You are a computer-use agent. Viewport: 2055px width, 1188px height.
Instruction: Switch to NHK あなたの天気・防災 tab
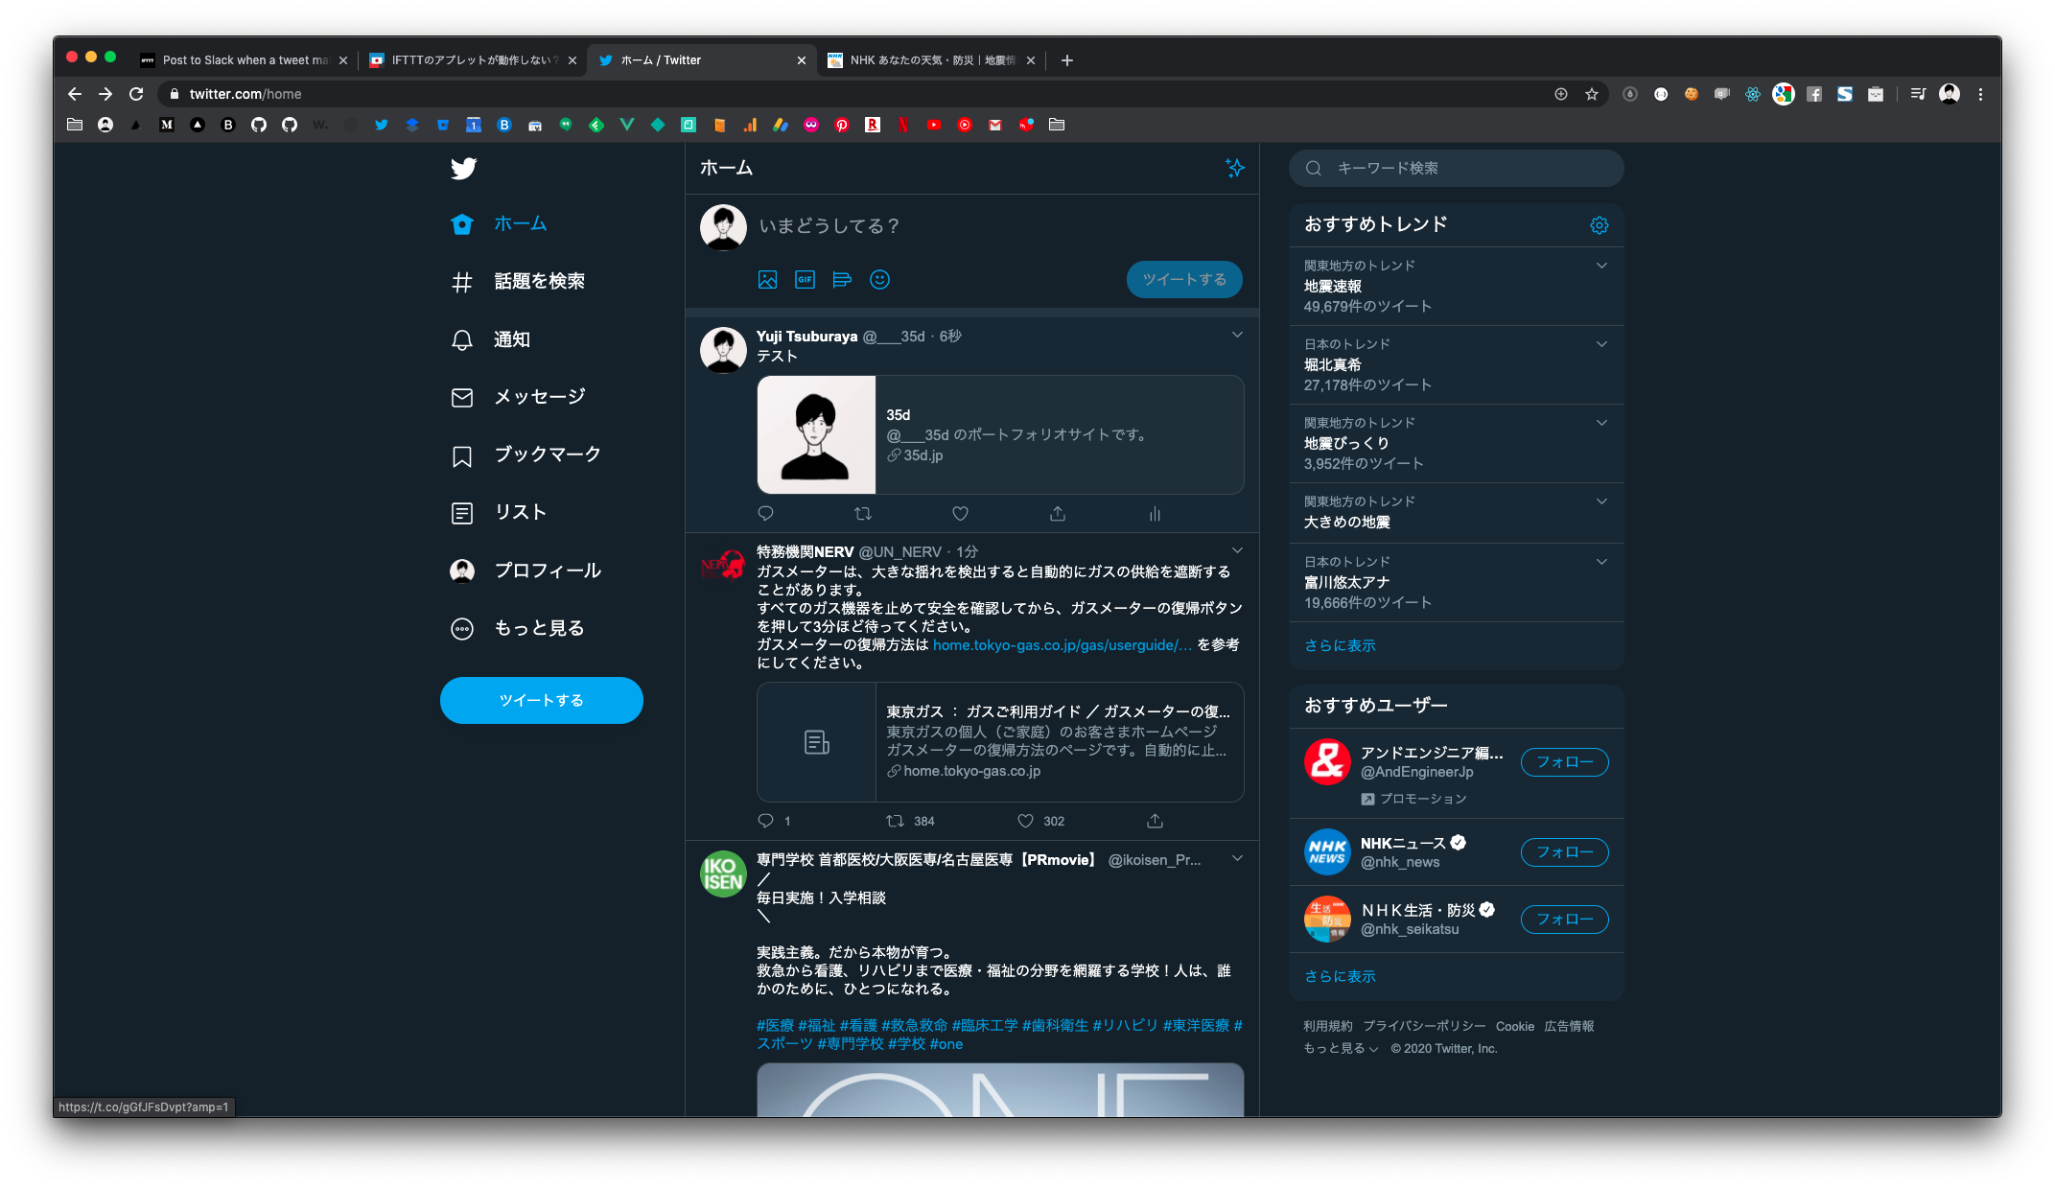click(x=931, y=59)
